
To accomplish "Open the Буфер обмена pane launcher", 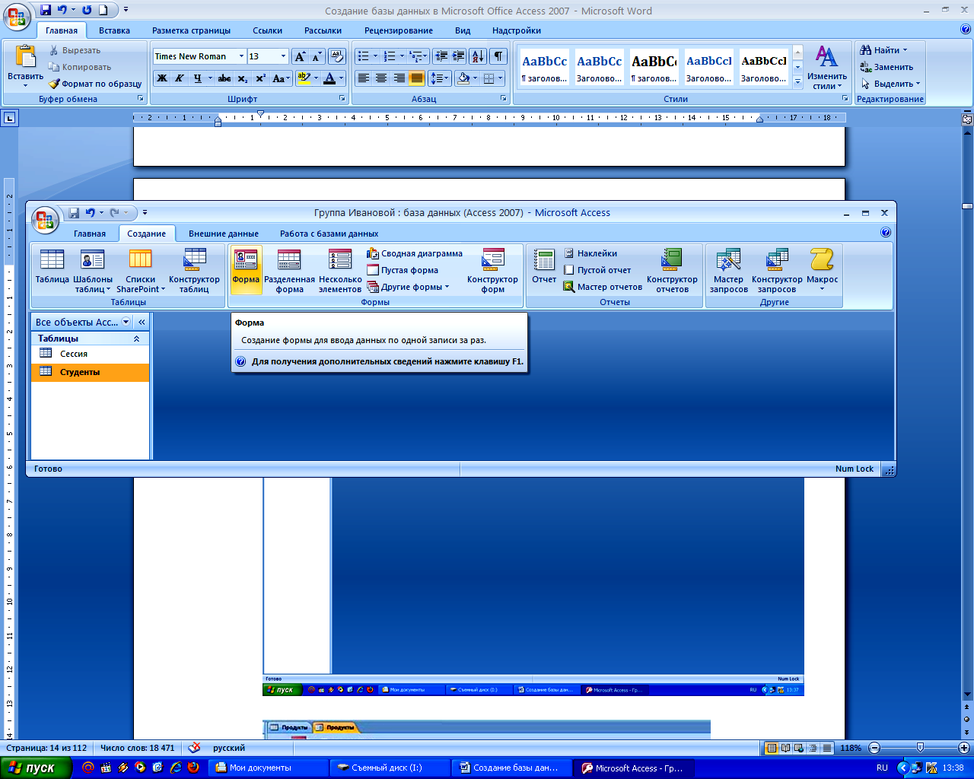I will pos(140,99).
